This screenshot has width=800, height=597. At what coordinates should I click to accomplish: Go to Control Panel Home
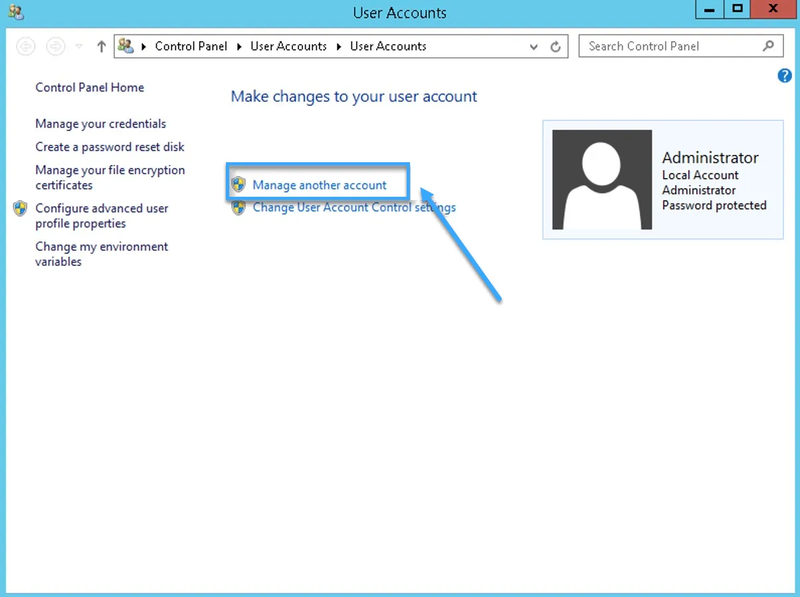[90, 88]
